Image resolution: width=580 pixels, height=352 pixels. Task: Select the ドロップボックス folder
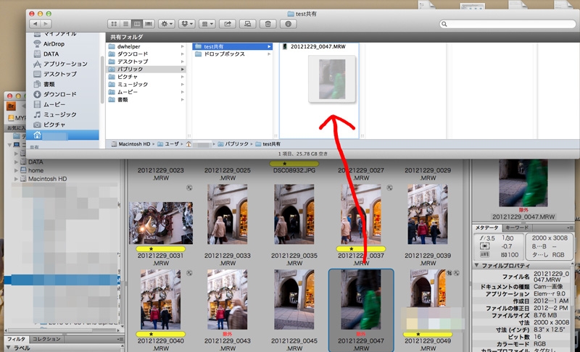tap(223, 55)
